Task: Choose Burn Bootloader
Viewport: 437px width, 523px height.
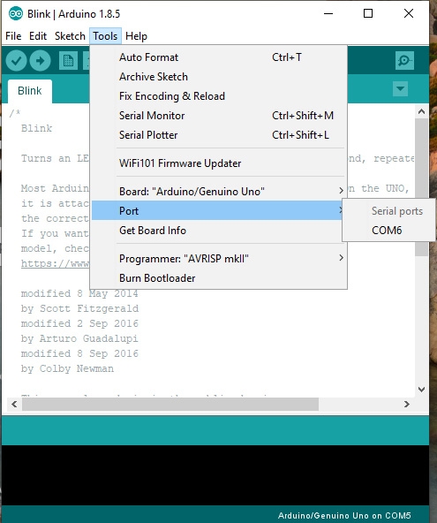Action: click(x=219, y=277)
